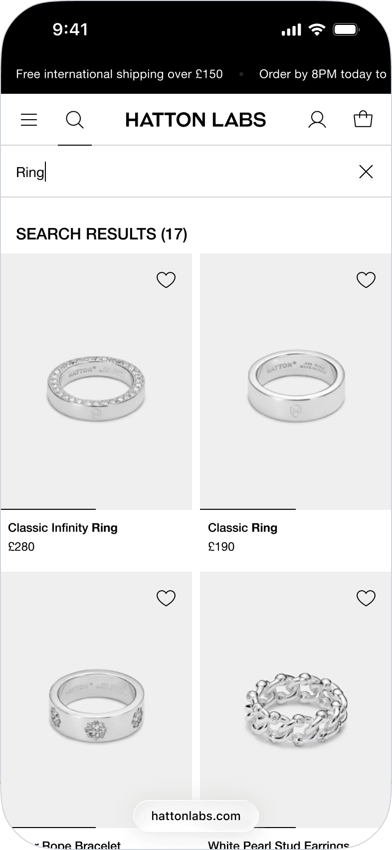The width and height of the screenshot is (392, 850).
Task: Open Classic Ring product image
Action: 295,382
